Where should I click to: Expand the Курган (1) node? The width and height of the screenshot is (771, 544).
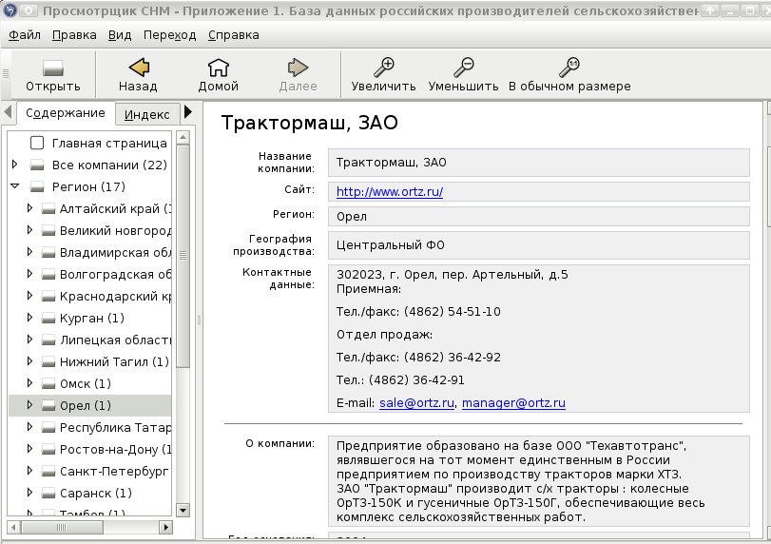click(29, 318)
